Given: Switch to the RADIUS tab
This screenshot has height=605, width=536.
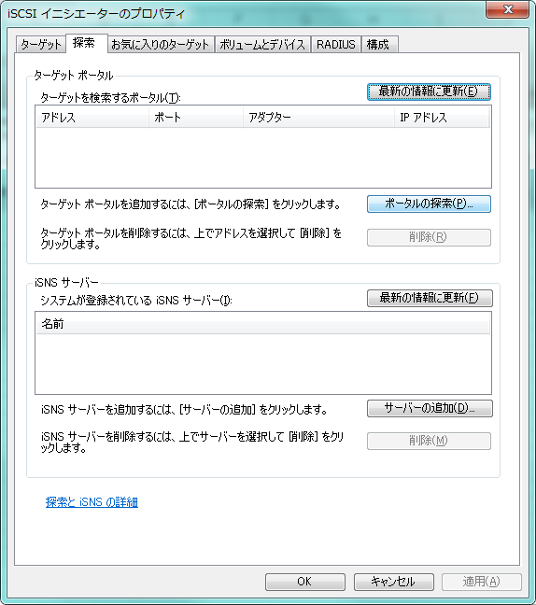Looking at the screenshot, I should [x=336, y=45].
